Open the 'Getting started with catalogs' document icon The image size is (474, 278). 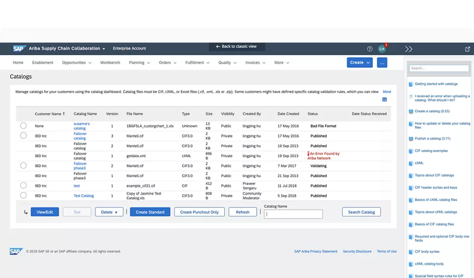click(411, 84)
